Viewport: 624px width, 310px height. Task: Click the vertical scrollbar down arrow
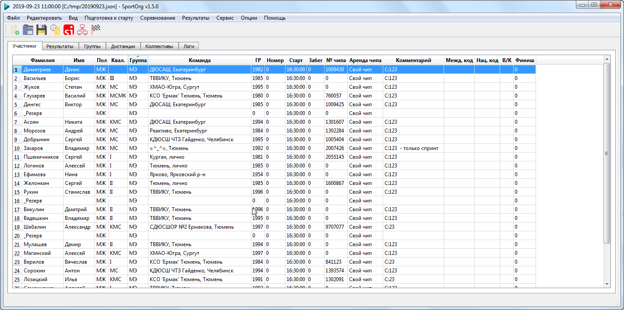(606, 284)
